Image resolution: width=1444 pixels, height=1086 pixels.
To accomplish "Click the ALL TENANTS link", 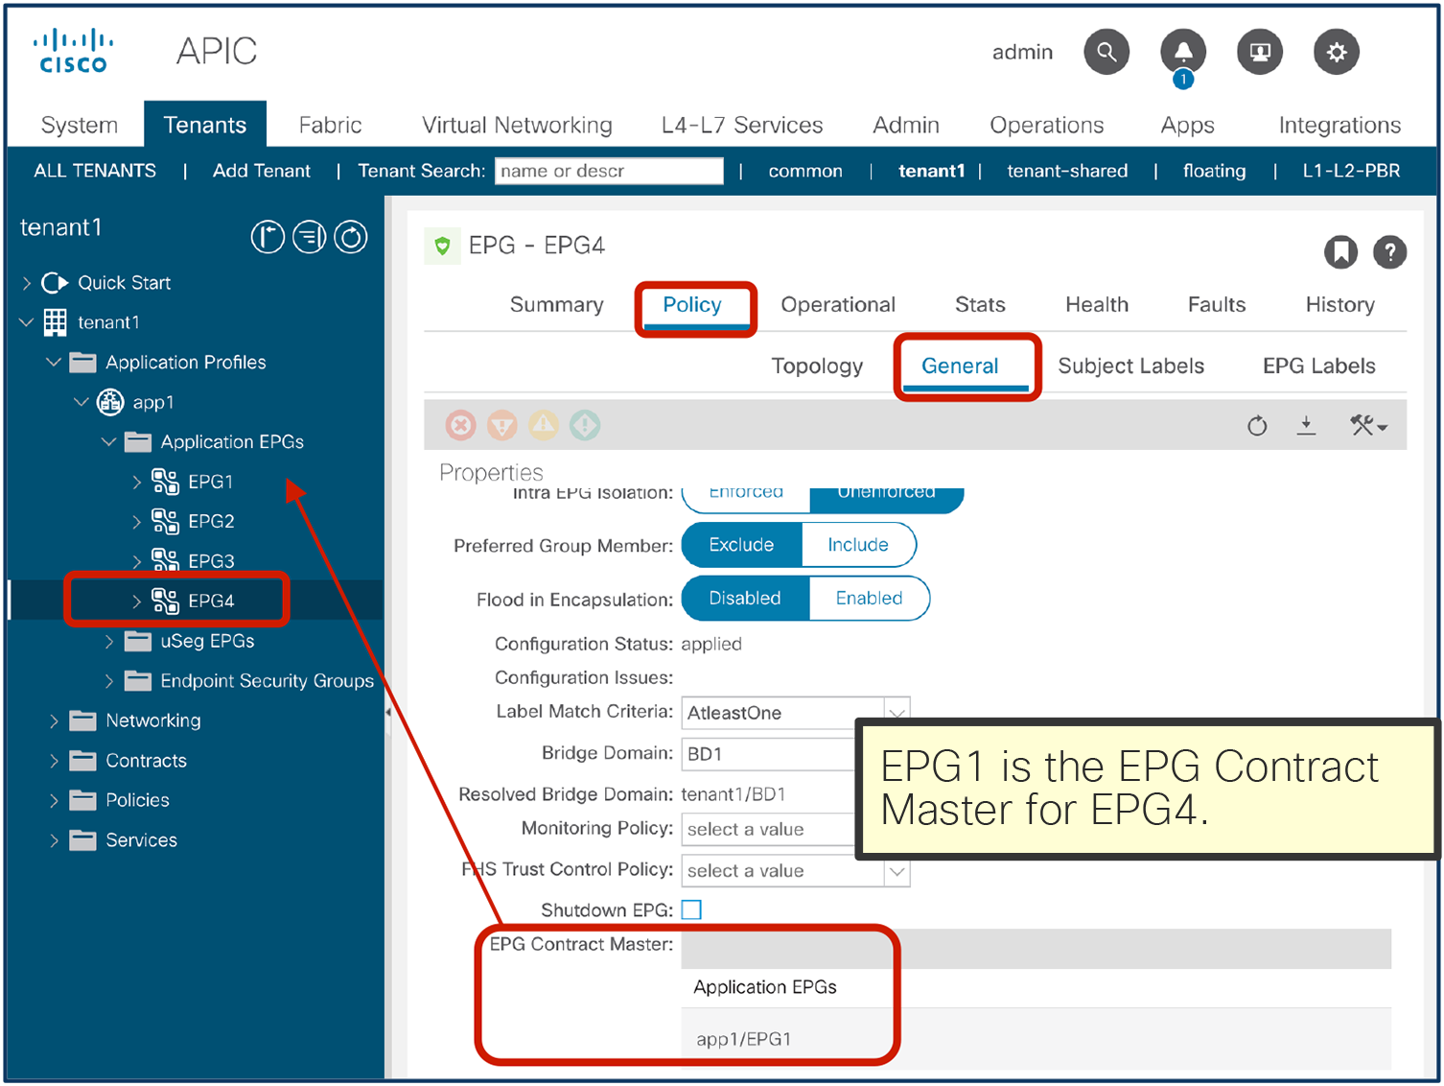I will (x=95, y=171).
